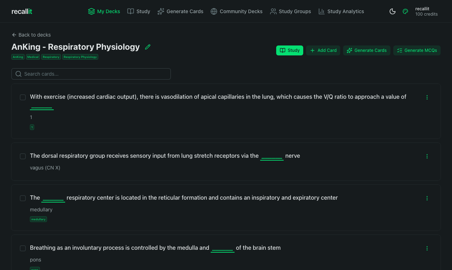Open My Decks via the stacked decks icon
This screenshot has width=452, height=270.
[91, 11]
